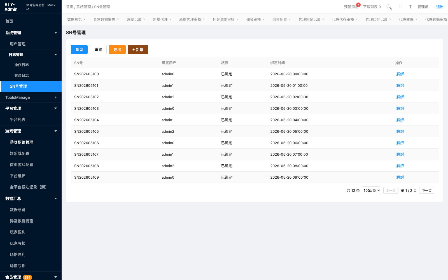Open 下载列表 0 in header
The height and width of the screenshot is (280, 448).
pos(372,7)
